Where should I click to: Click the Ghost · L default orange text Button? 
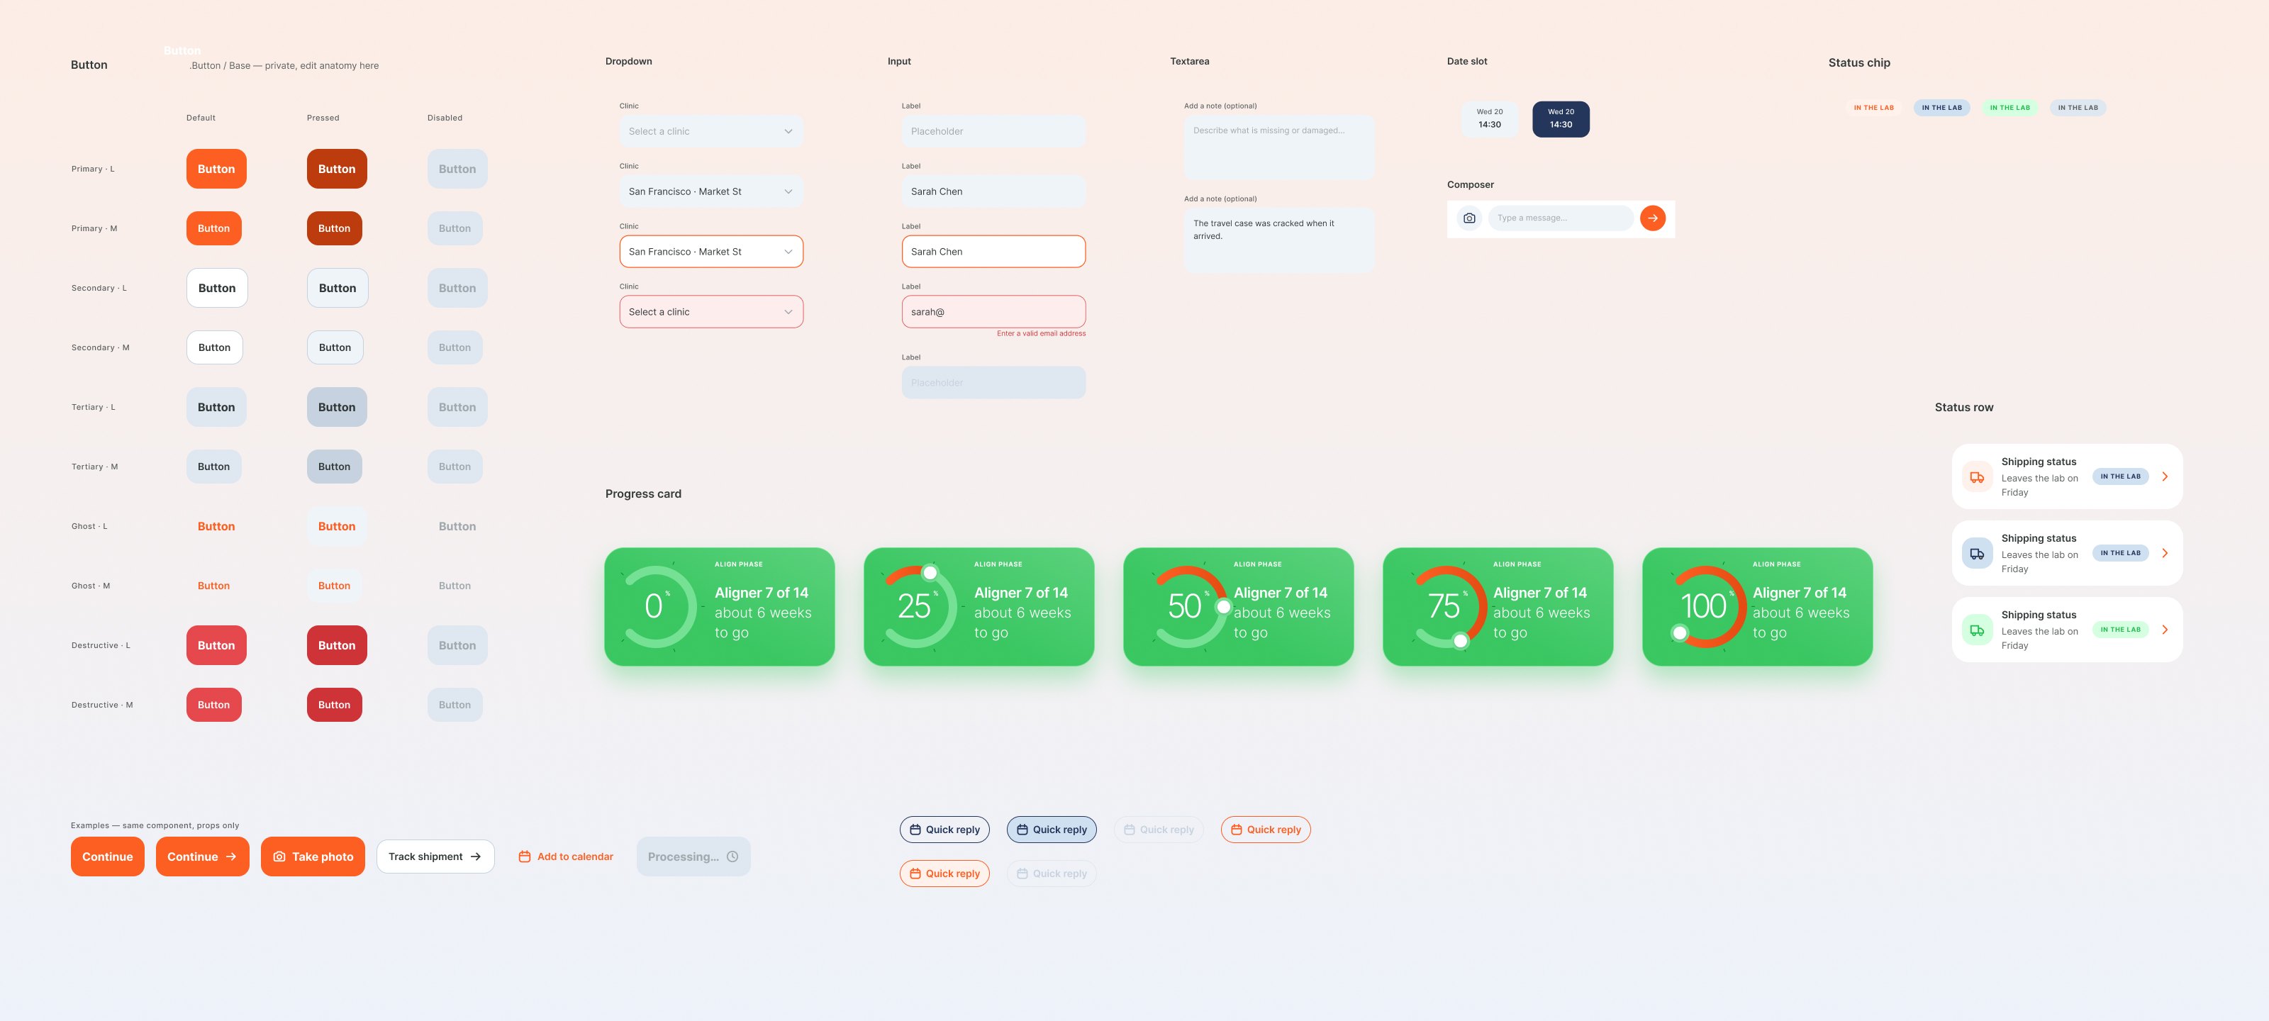pyautogui.click(x=216, y=526)
